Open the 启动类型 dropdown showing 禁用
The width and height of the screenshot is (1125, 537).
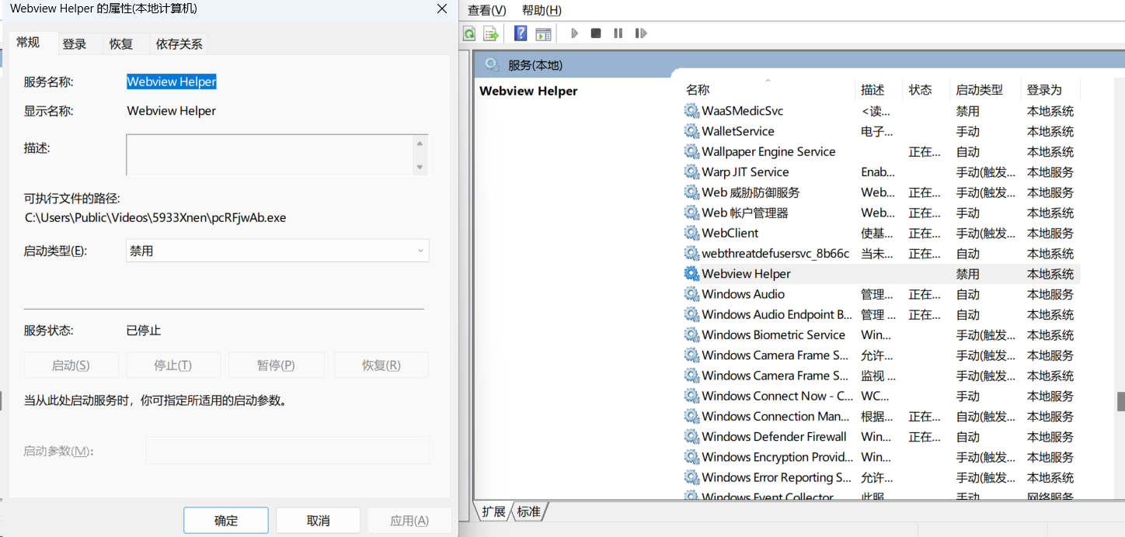pyautogui.click(x=277, y=251)
